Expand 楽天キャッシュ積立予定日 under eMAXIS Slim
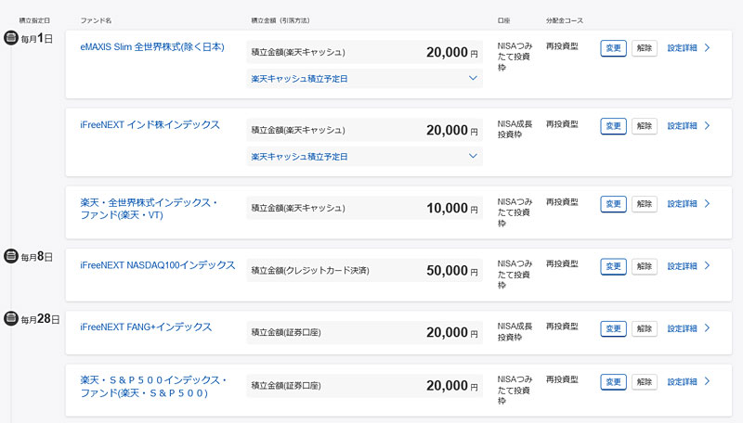 [364, 79]
